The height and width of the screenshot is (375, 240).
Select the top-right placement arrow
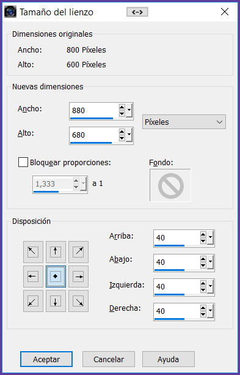(x=78, y=252)
